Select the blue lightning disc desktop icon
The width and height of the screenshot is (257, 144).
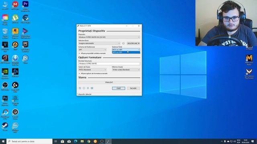15,60
